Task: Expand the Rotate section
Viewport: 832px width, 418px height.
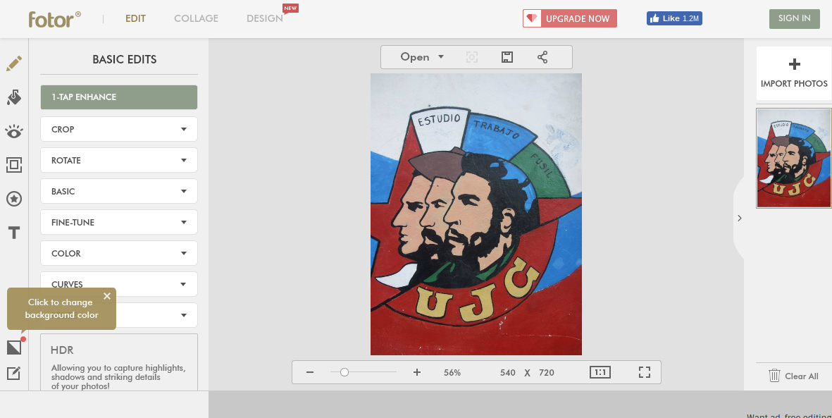Action: point(119,160)
